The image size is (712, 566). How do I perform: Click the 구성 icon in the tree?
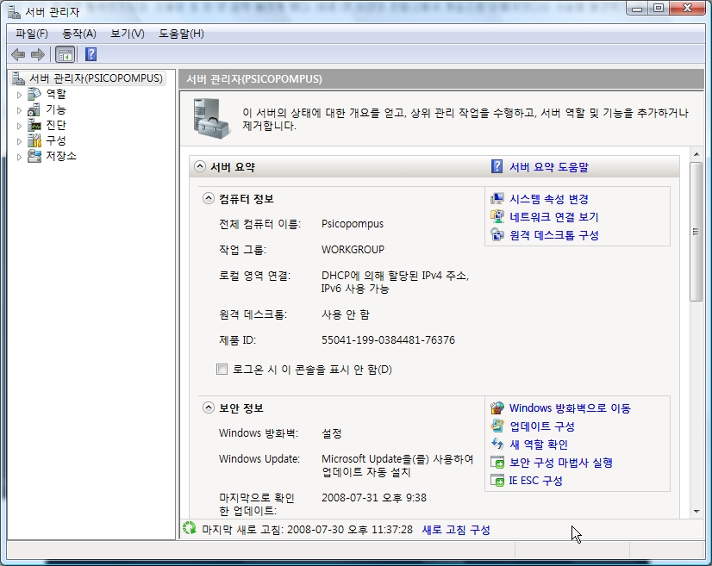(x=34, y=140)
